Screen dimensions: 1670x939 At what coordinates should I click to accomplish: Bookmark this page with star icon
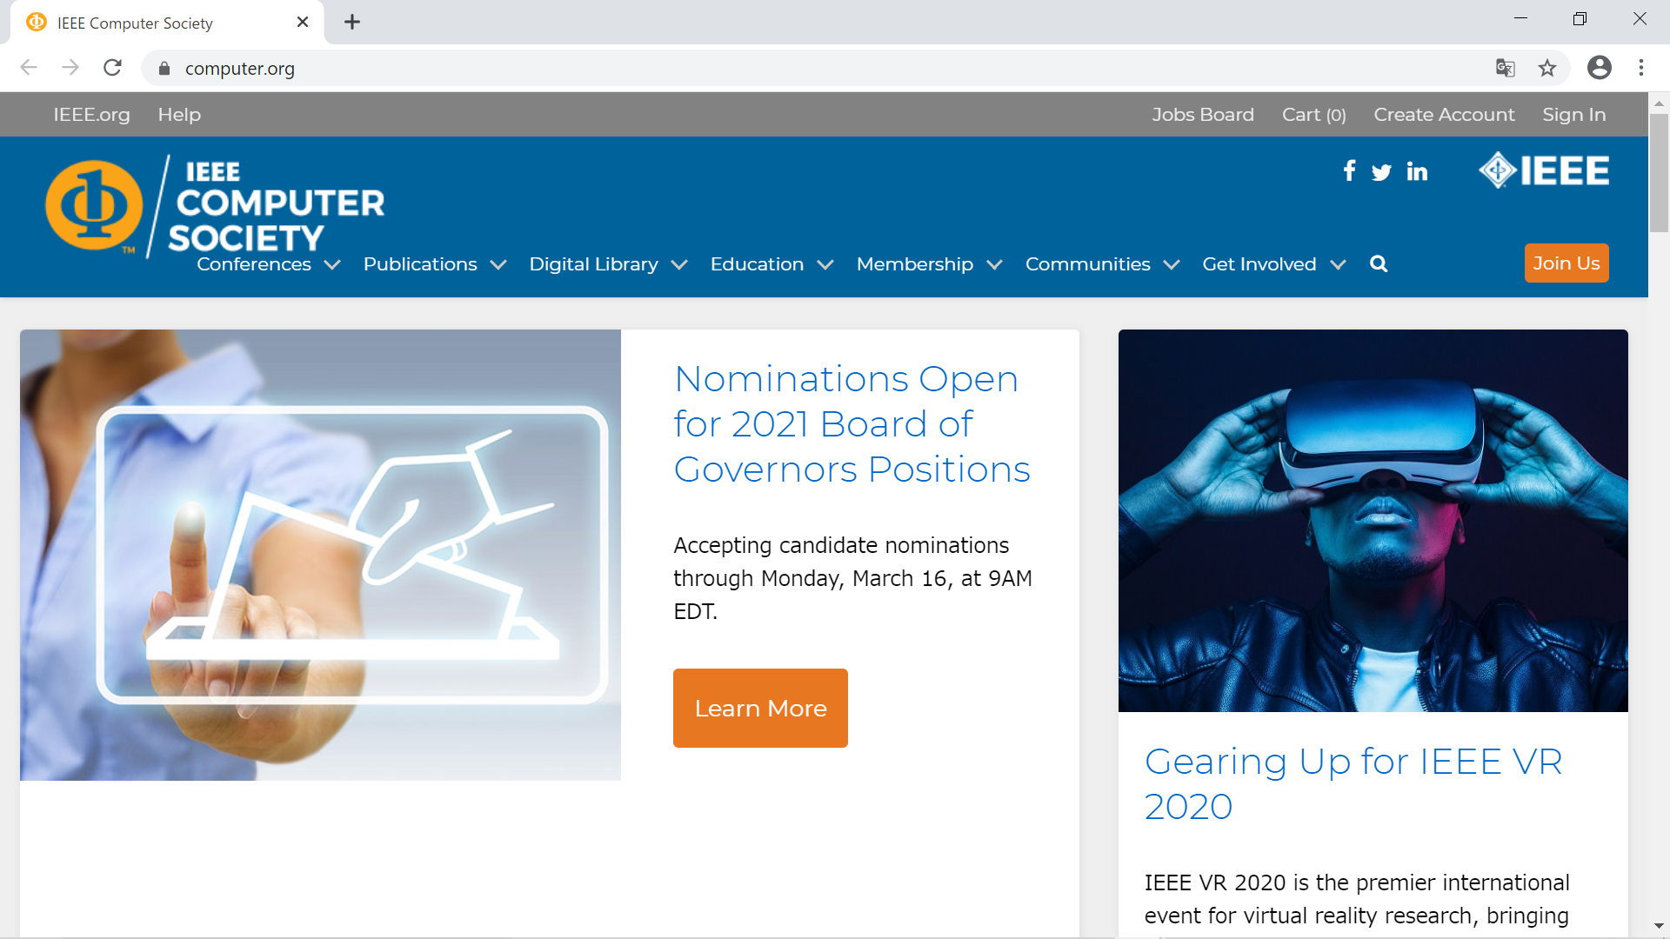point(1547,68)
